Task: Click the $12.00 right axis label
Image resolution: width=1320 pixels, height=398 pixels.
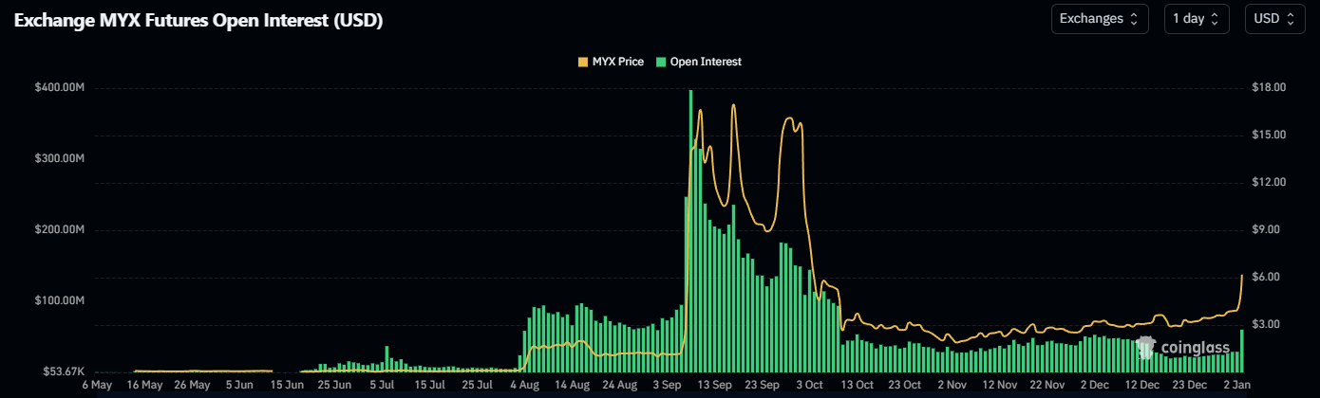Action: point(1270,183)
